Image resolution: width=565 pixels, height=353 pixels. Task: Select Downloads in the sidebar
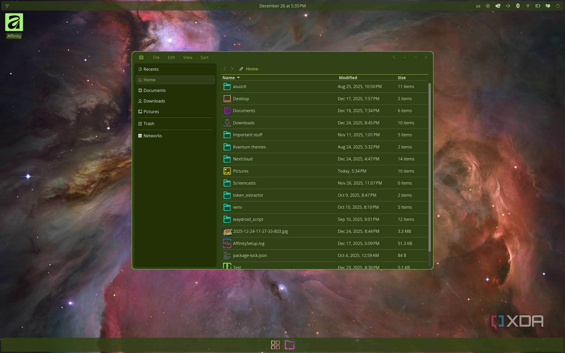(154, 101)
